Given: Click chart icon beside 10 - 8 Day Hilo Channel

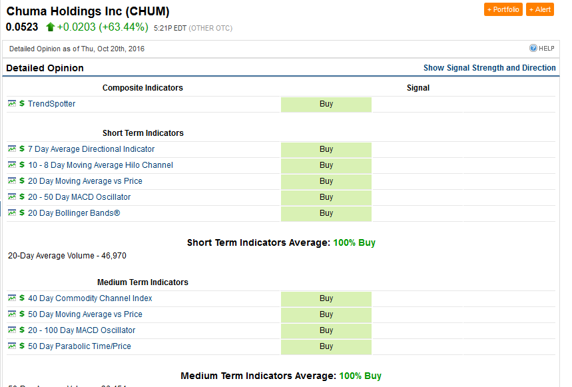Looking at the screenshot, I should click(x=12, y=165).
